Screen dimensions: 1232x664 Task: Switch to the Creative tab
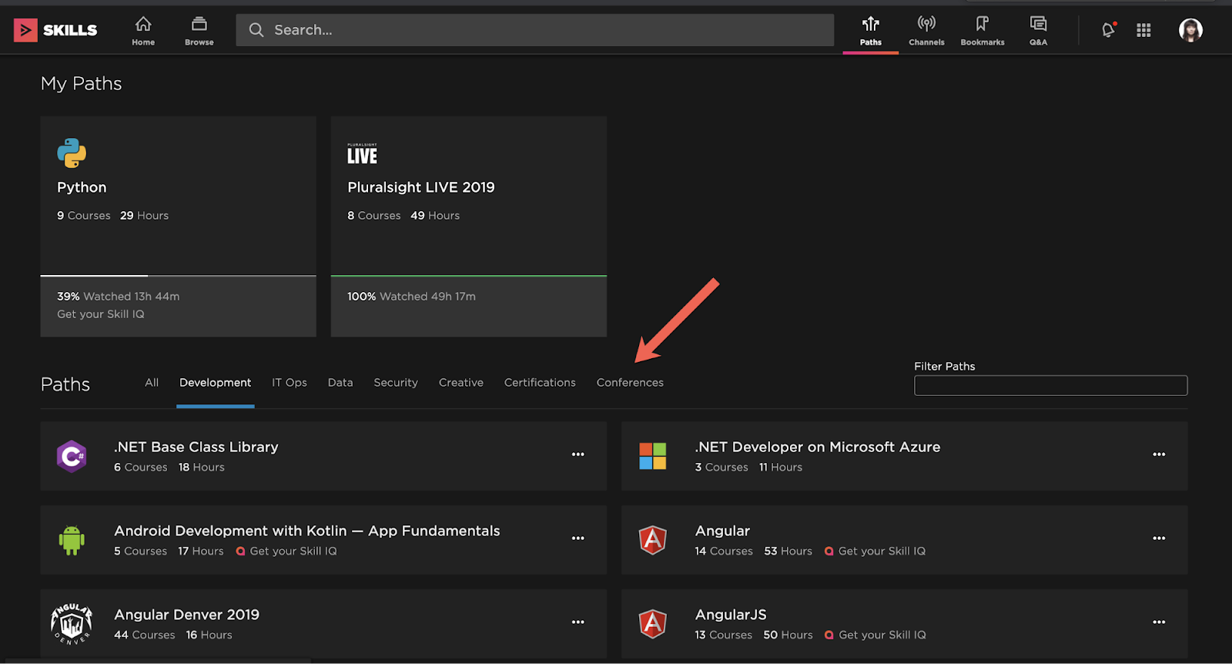pyautogui.click(x=461, y=383)
